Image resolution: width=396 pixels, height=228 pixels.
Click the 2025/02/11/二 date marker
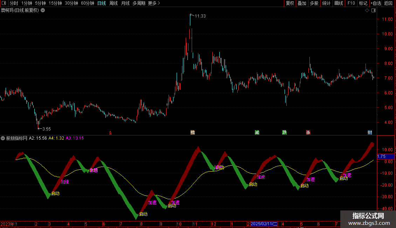point(264,224)
